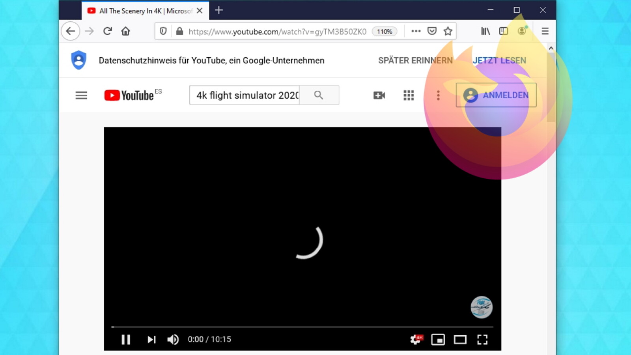
Task: Enter fullscreen video mode
Action: pyautogui.click(x=482, y=340)
